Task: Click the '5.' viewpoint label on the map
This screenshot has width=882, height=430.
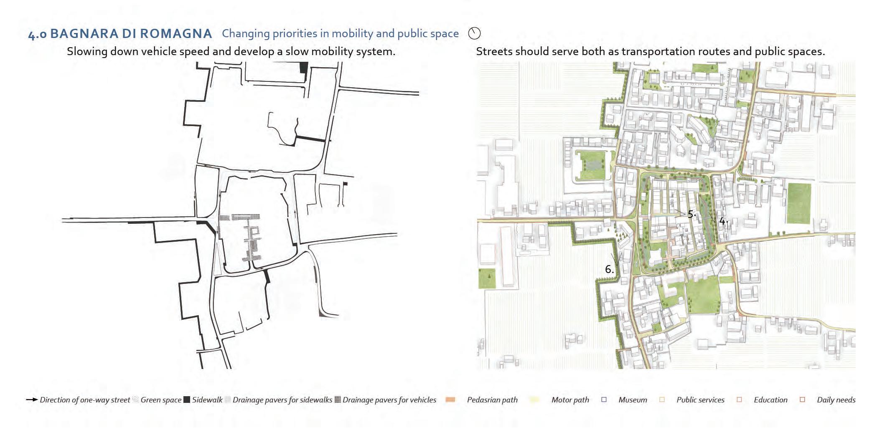Action: point(691,214)
